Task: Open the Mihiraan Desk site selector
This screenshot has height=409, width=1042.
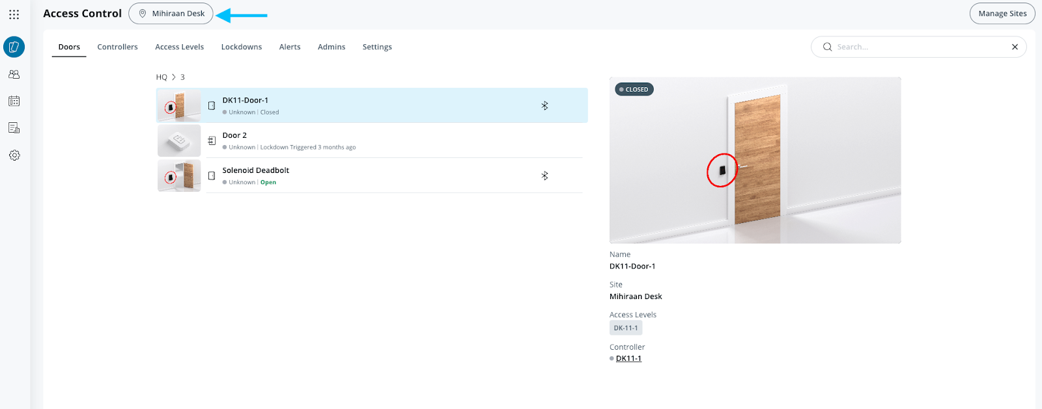Action: (x=171, y=14)
